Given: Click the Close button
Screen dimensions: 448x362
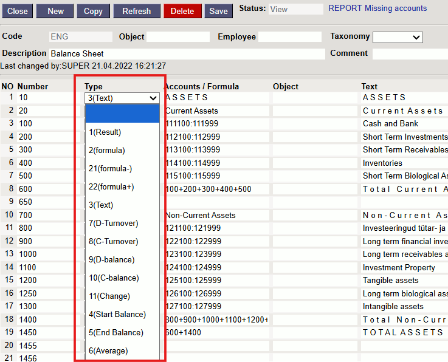Looking at the screenshot, I should [x=17, y=11].
